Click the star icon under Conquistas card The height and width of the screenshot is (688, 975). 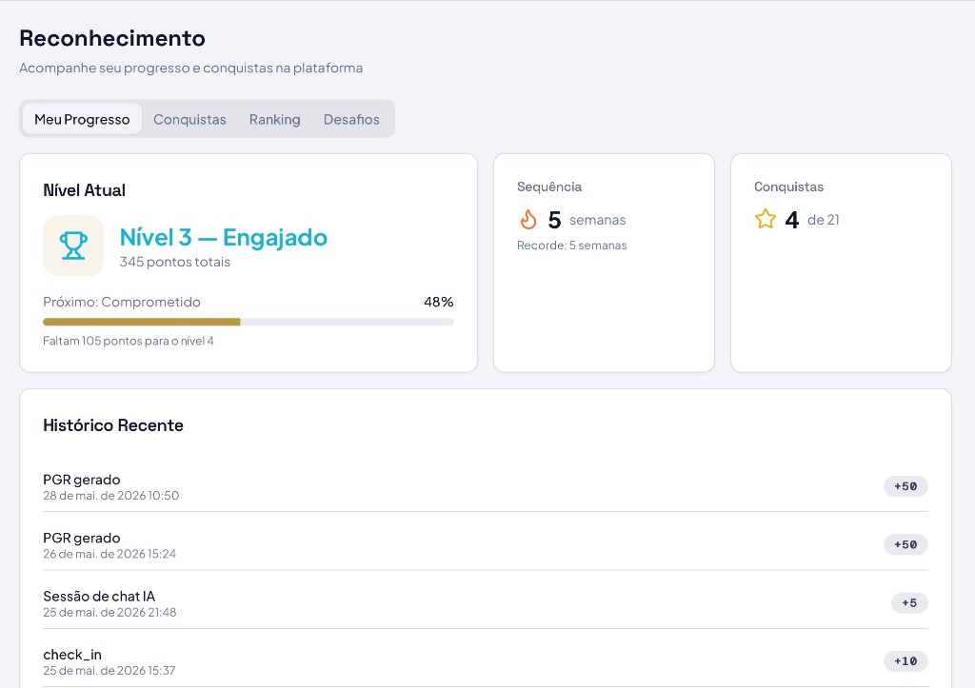coord(766,219)
